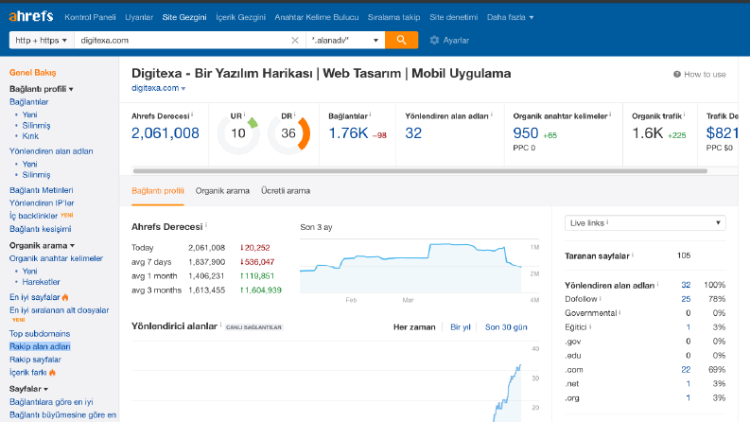The height and width of the screenshot is (422, 750).
Task: Open Site denetimi in top navigation
Action: coord(453,17)
